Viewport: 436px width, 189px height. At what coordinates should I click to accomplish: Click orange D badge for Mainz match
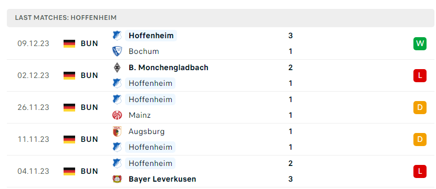point(420,107)
